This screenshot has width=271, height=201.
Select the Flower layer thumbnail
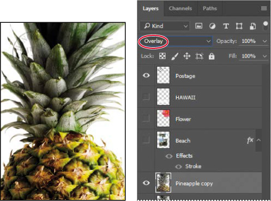click(163, 118)
